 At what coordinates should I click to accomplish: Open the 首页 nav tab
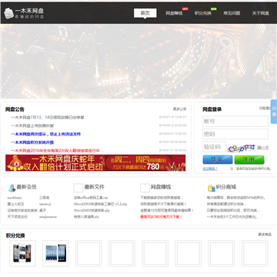pyautogui.click(x=145, y=13)
